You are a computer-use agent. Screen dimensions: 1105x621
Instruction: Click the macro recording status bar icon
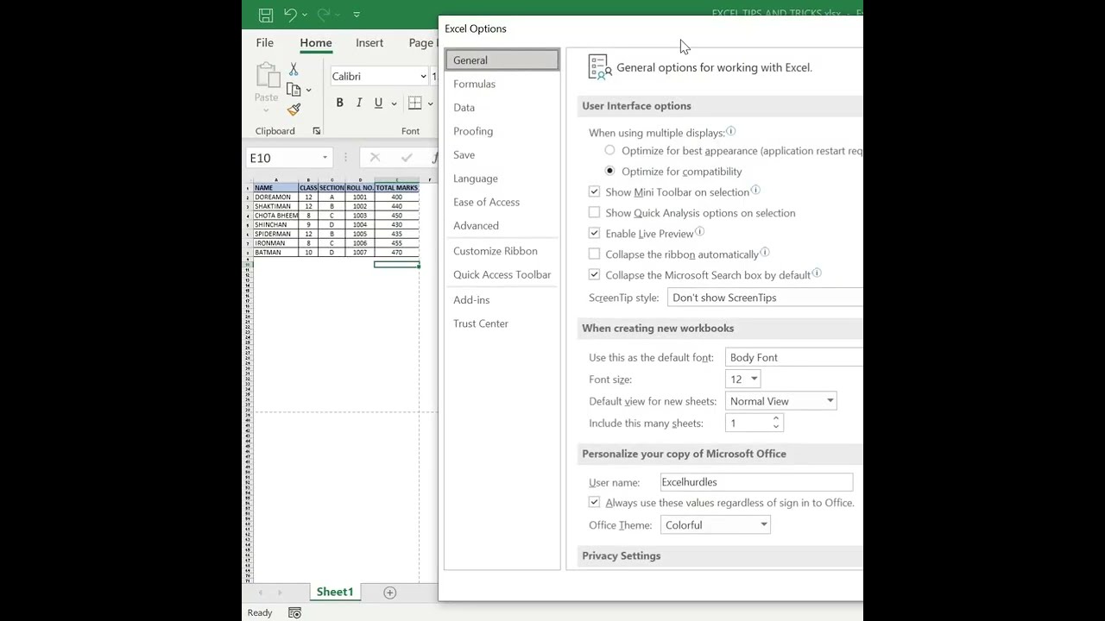click(x=294, y=612)
